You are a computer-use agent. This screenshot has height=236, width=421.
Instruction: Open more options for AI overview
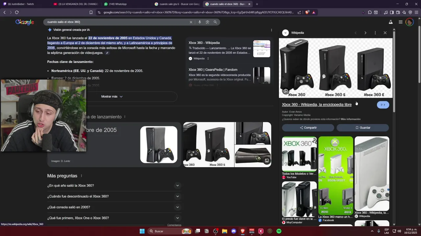point(271,30)
